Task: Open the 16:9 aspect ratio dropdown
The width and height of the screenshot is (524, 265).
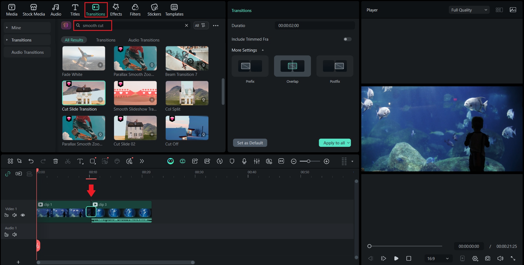Action: (x=438, y=258)
